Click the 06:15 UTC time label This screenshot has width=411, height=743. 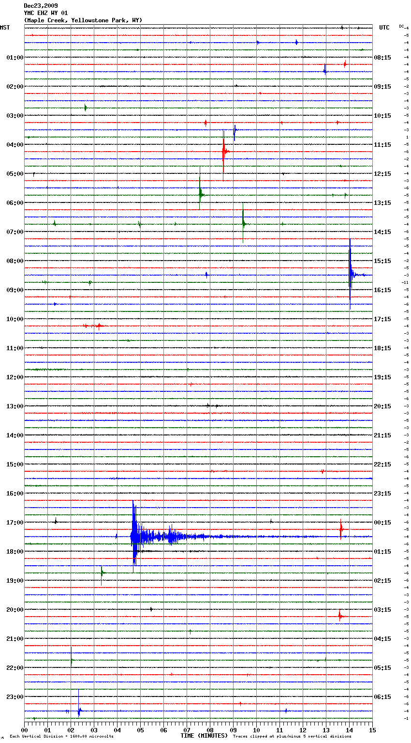click(x=382, y=697)
